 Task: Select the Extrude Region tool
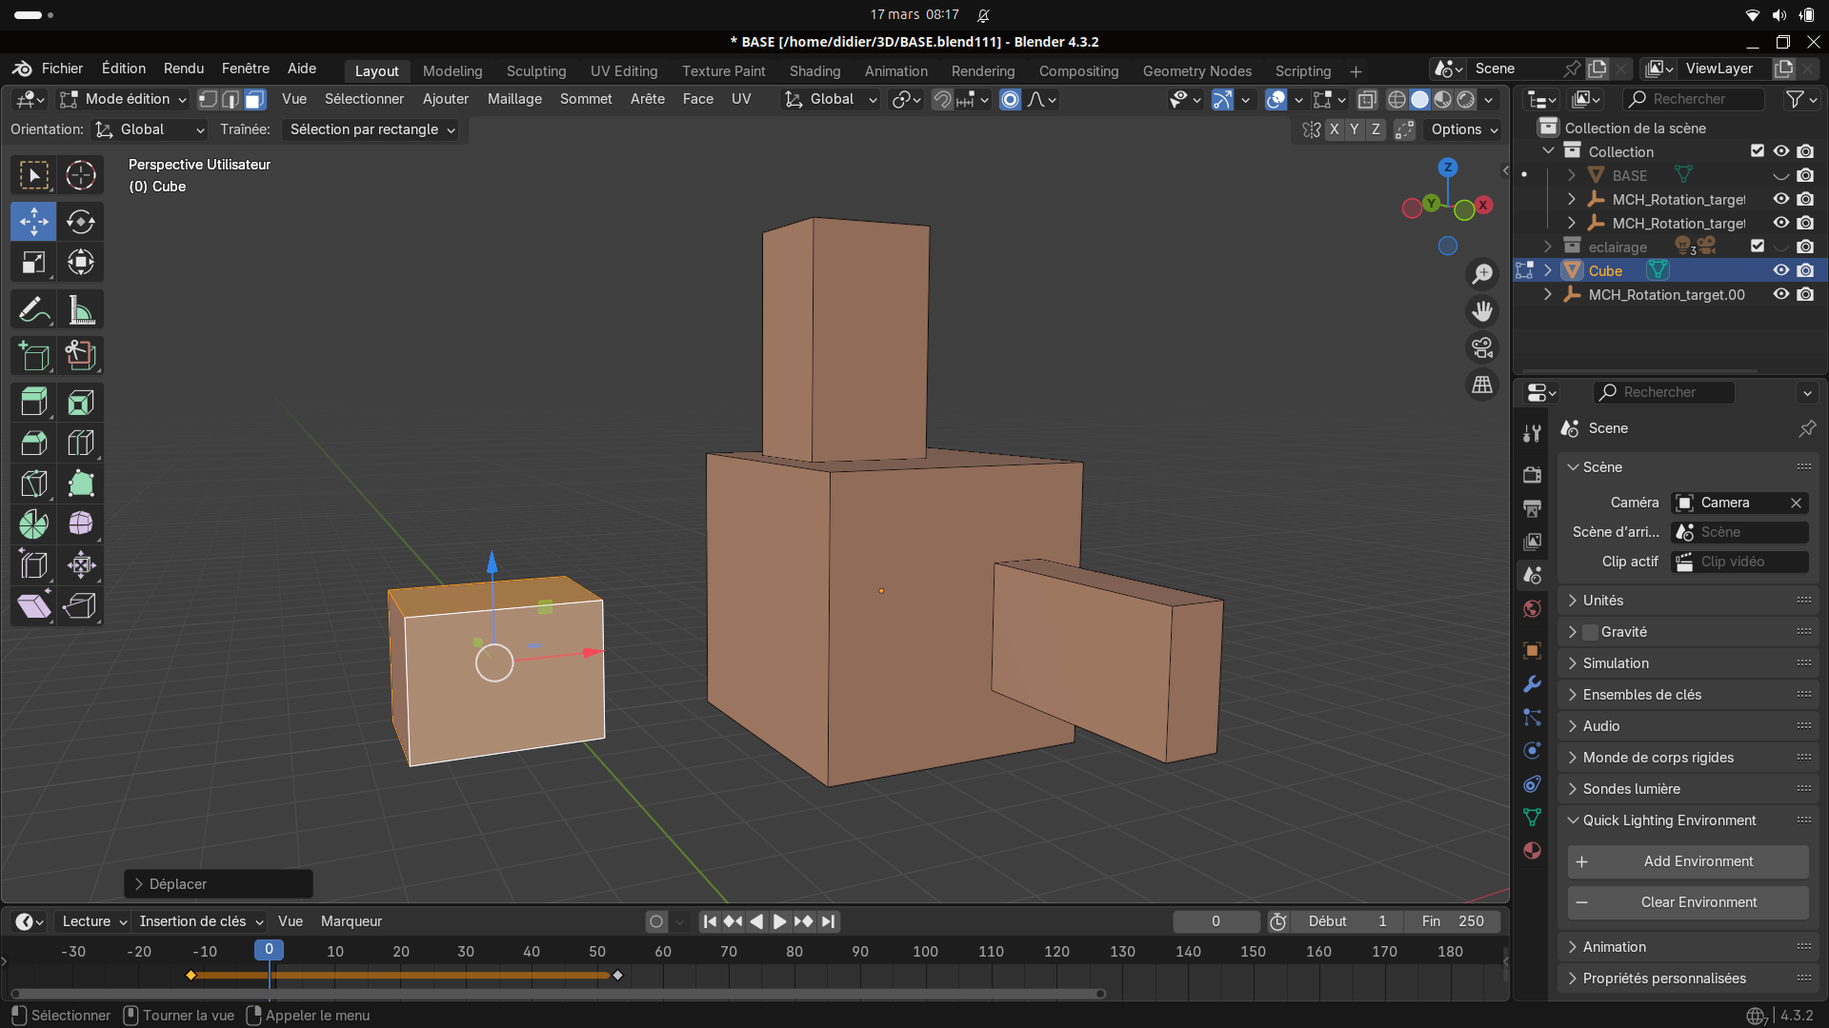pos(33,403)
